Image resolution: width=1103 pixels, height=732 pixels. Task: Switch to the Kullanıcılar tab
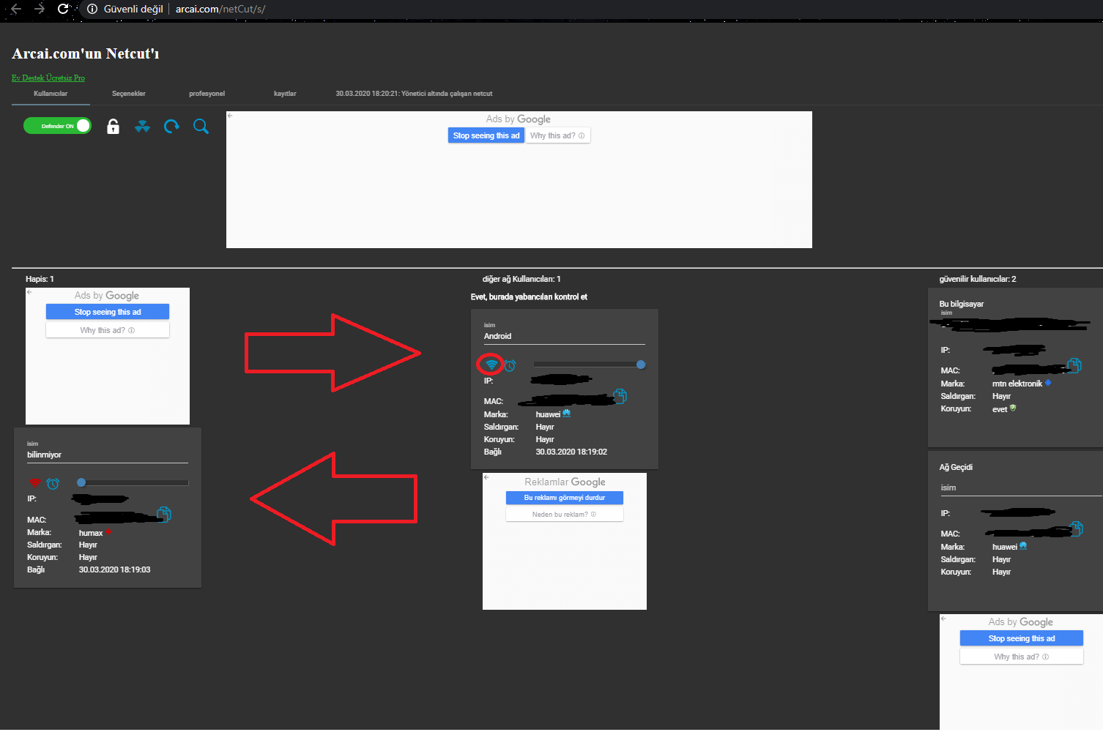tap(51, 94)
